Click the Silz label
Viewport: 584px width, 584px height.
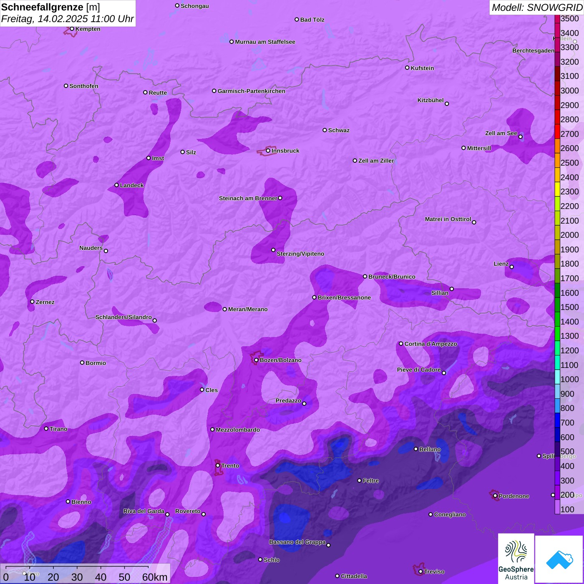[191, 152]
